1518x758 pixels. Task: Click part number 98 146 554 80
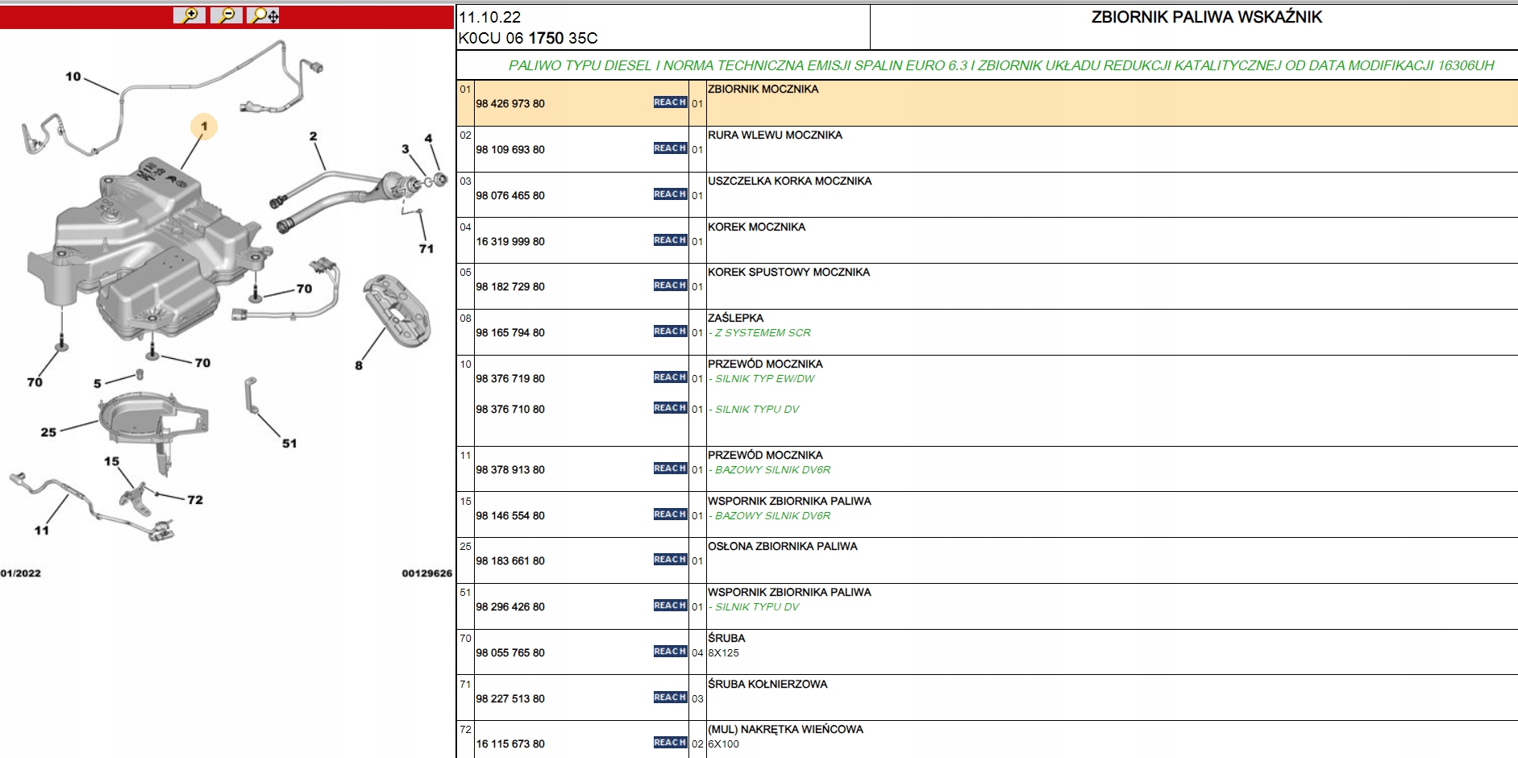pos(510,516)
